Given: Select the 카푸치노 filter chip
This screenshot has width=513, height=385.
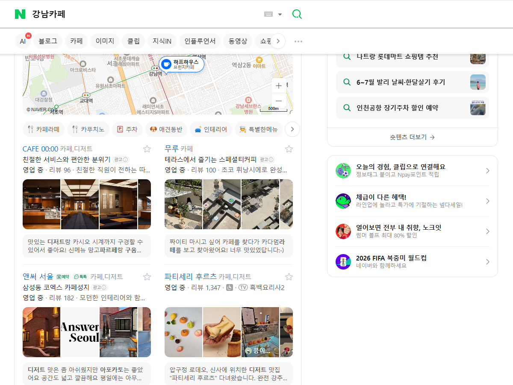Looking at the screenshot, I should (88, 129).
